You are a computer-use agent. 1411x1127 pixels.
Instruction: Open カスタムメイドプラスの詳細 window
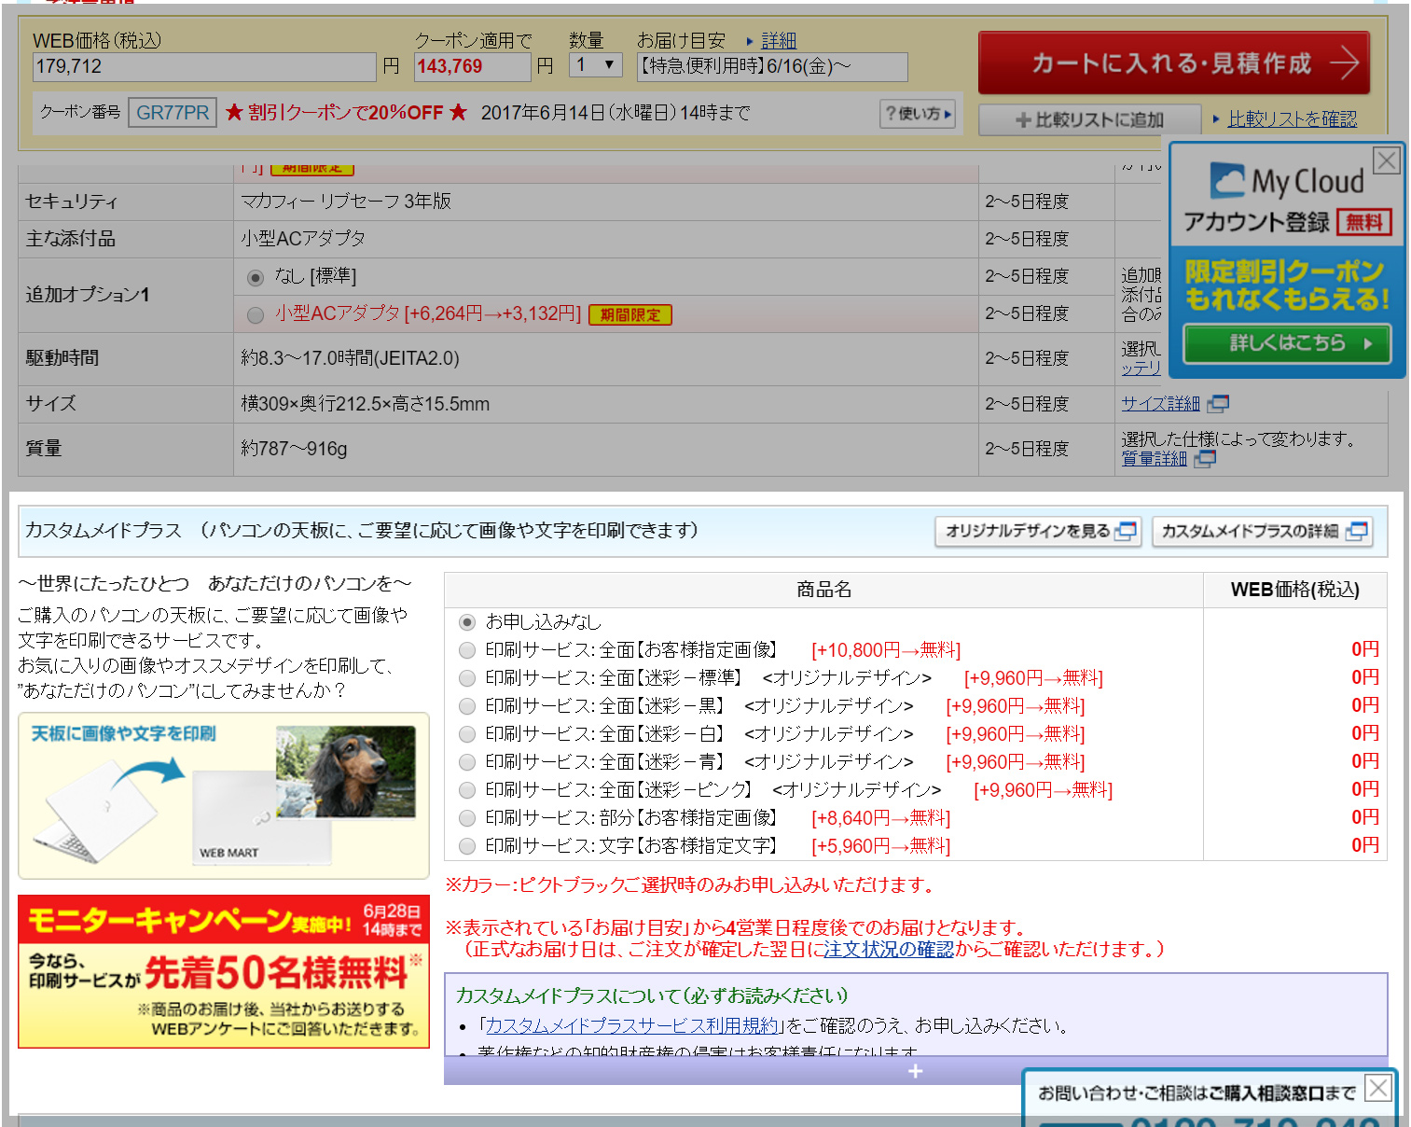pos(1262,531)
